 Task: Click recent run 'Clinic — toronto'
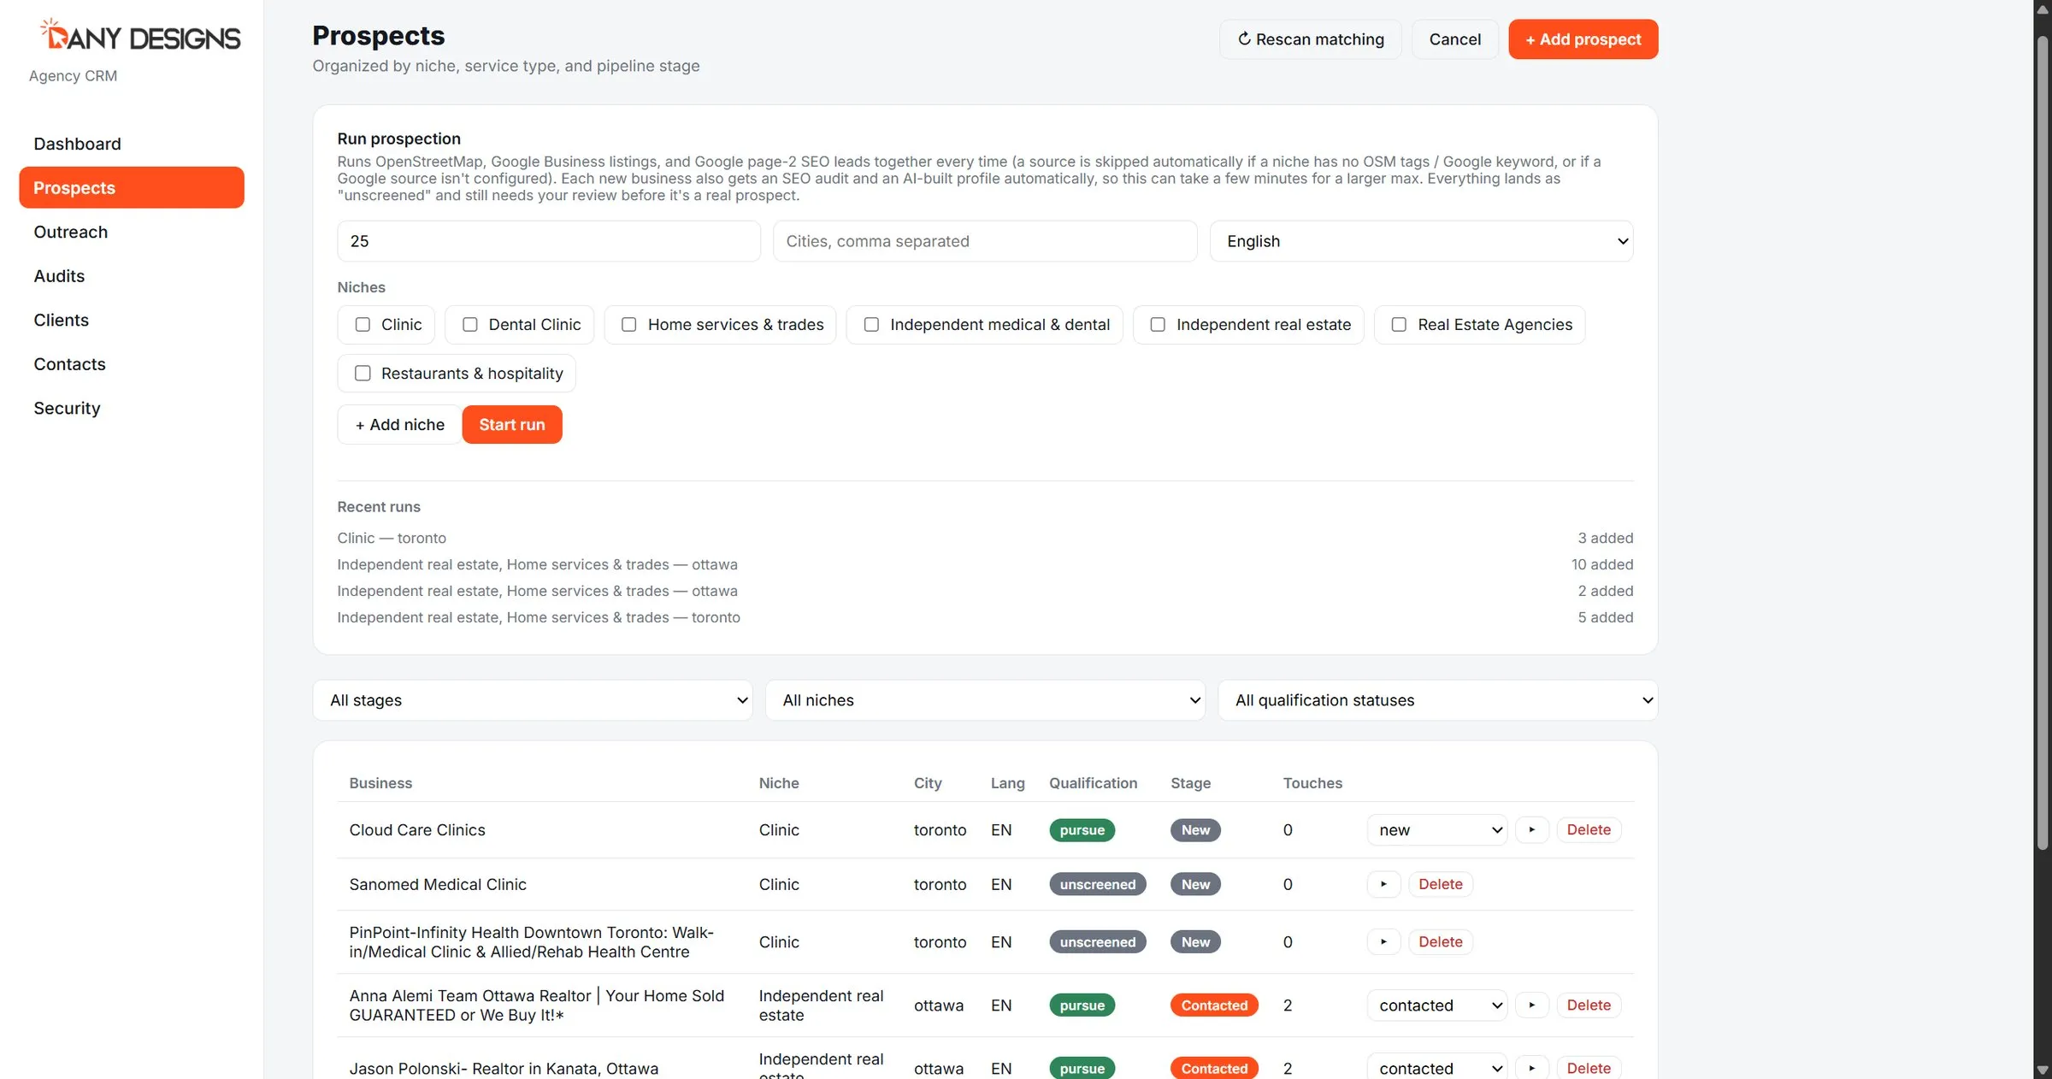point(391,538)
